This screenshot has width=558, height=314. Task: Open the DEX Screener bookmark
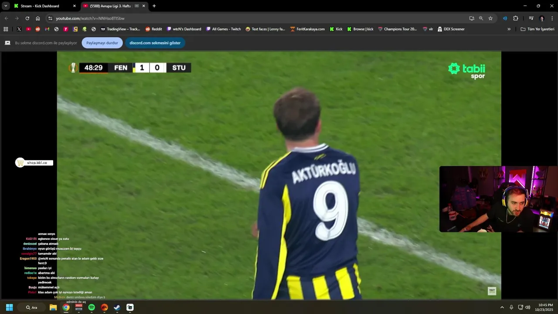pos(451,29)
